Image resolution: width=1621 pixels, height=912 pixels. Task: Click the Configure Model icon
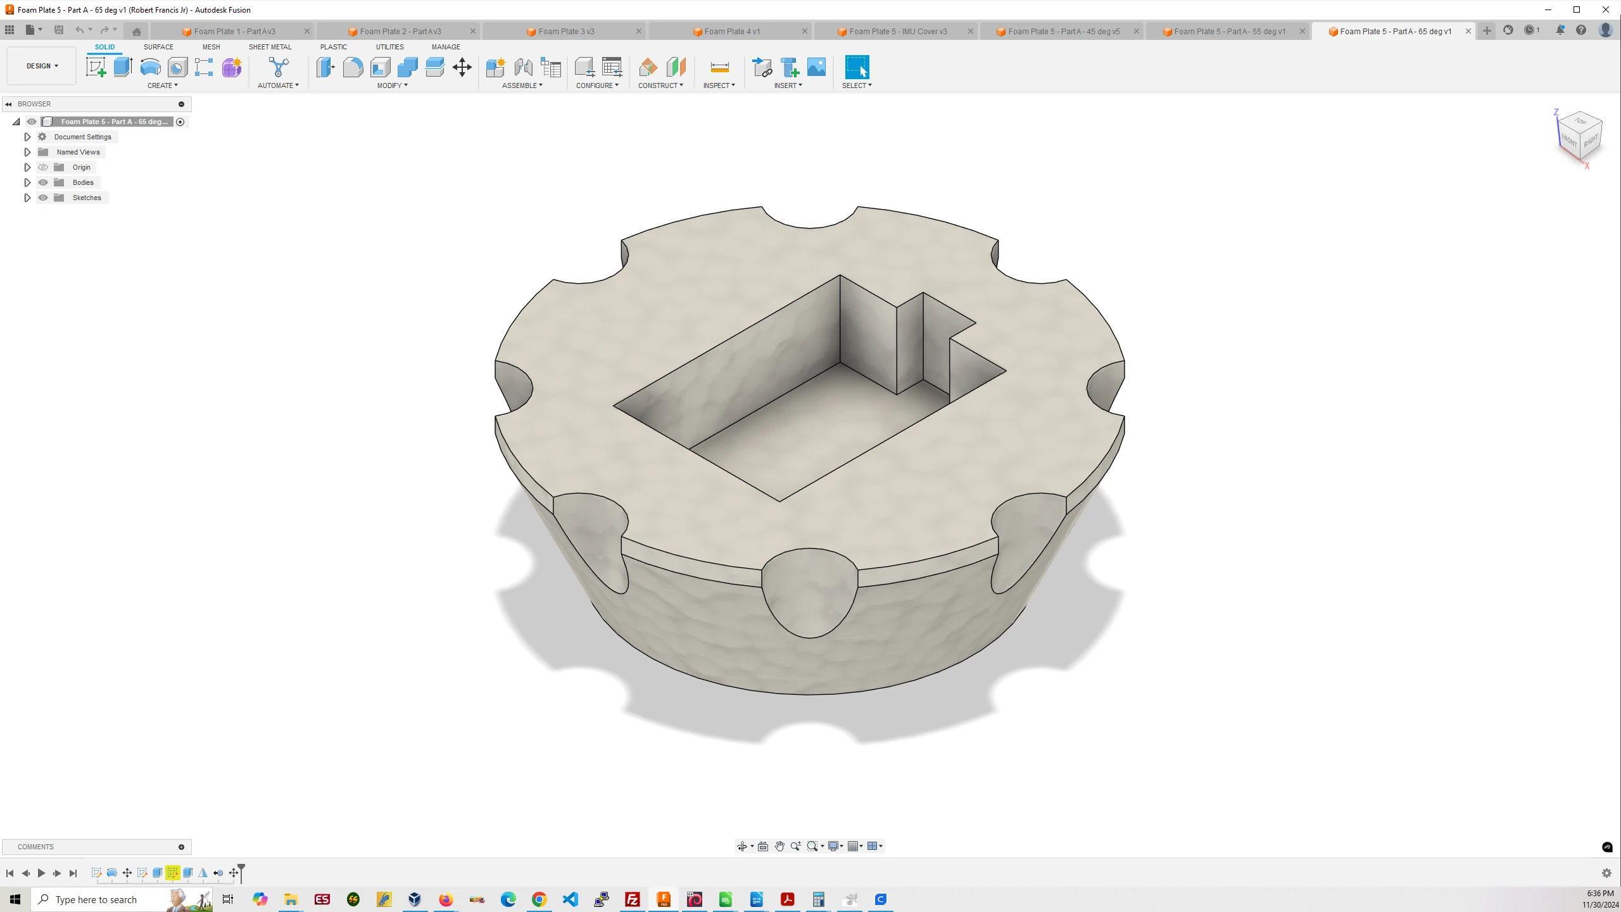click(584, 67)
